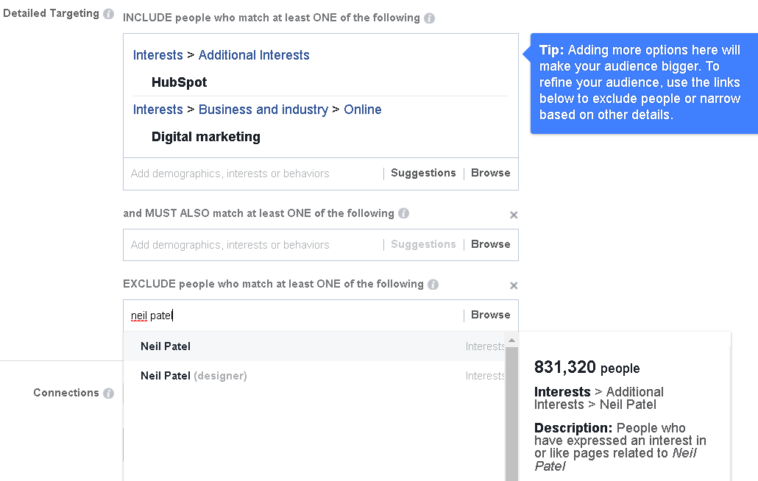Click info icon next to Connections

[109, 393]
